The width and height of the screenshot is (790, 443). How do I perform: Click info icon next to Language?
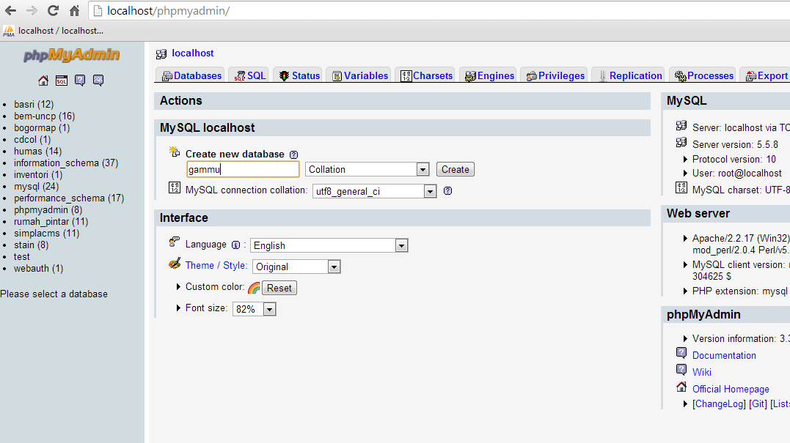point(235,245)
